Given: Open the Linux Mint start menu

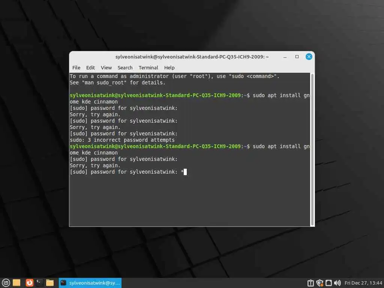Looking at the screenshot, I should (6, 283).
